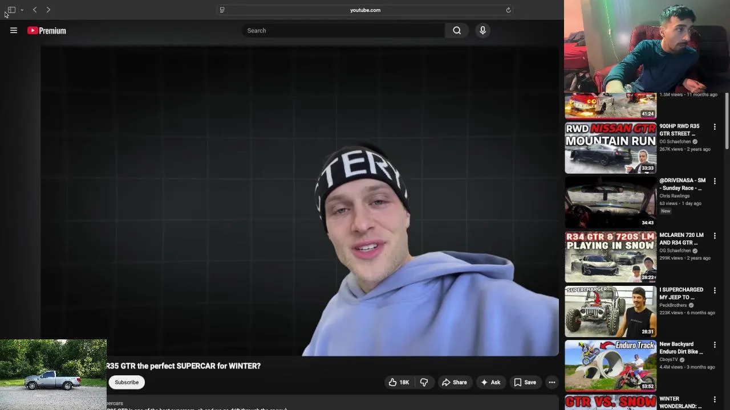
Task: Open the MCLAREN 720 LM AND R34 GTR title
Action: coord(682,239)
